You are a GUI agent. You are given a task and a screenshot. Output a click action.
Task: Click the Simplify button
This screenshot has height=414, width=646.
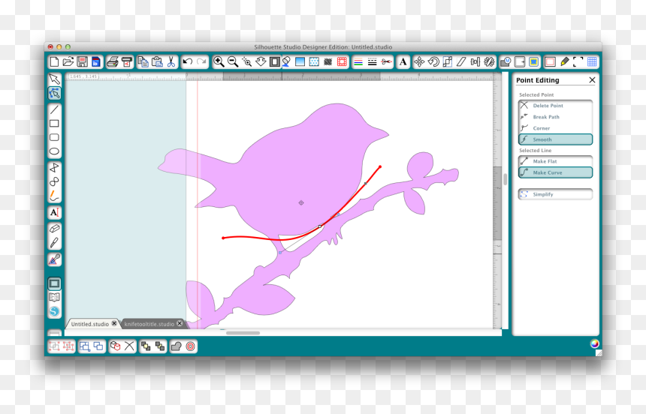pyautogui.click(x=555, y=194)
